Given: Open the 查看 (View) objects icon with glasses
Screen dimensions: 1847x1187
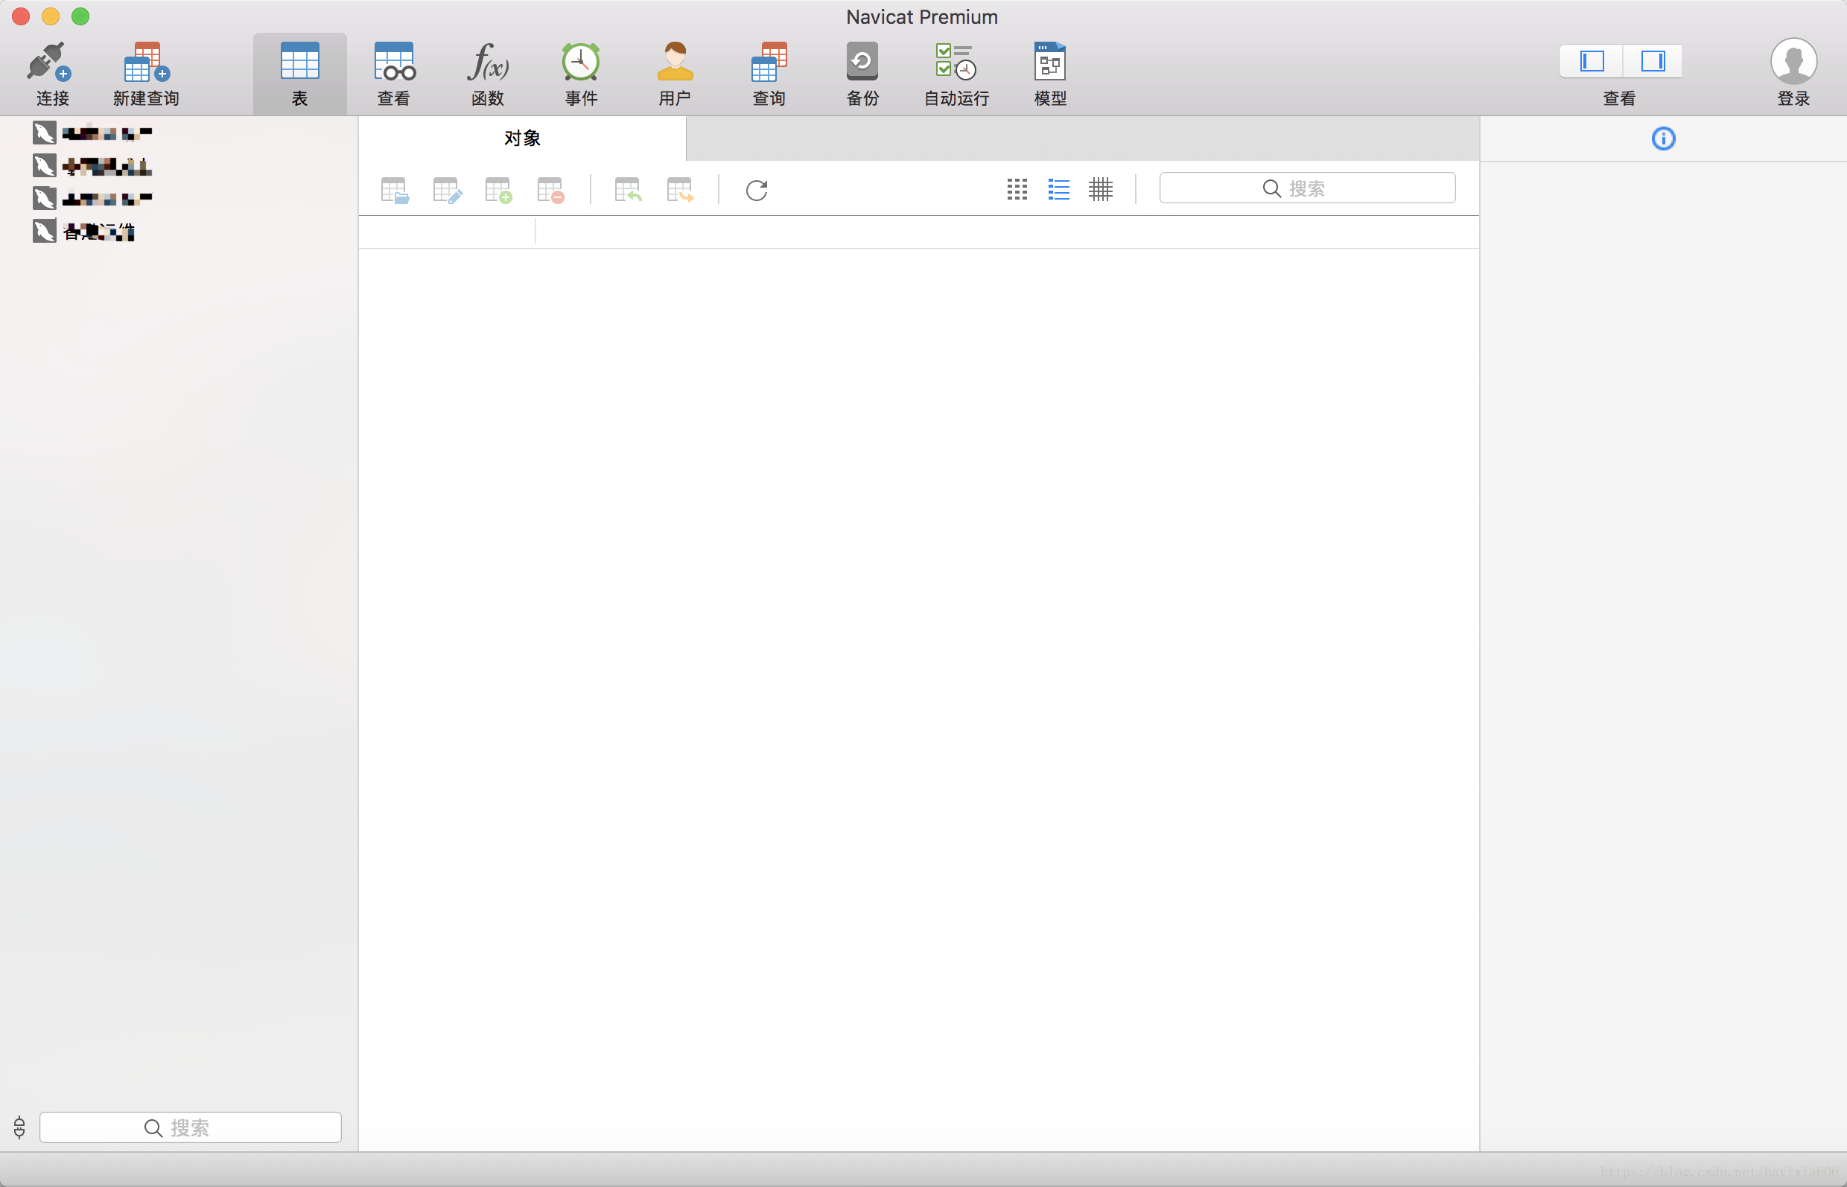Looking at the screenshot, I should coord(394,63).
